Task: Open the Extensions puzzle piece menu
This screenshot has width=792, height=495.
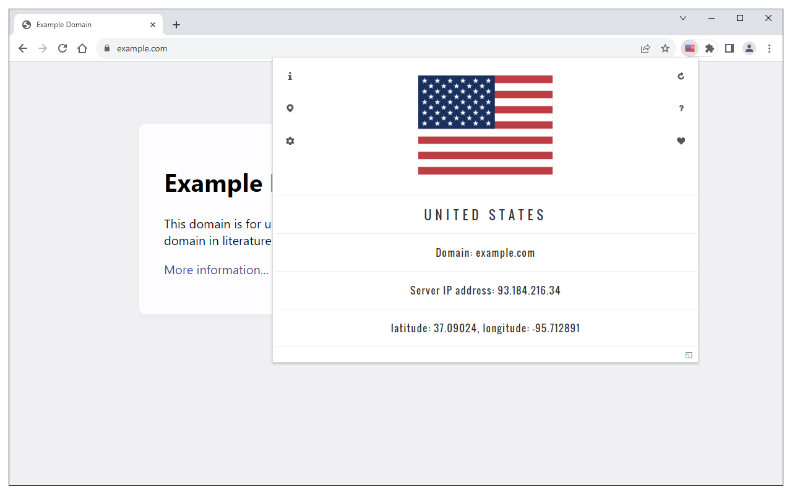Action: point(709,48)
